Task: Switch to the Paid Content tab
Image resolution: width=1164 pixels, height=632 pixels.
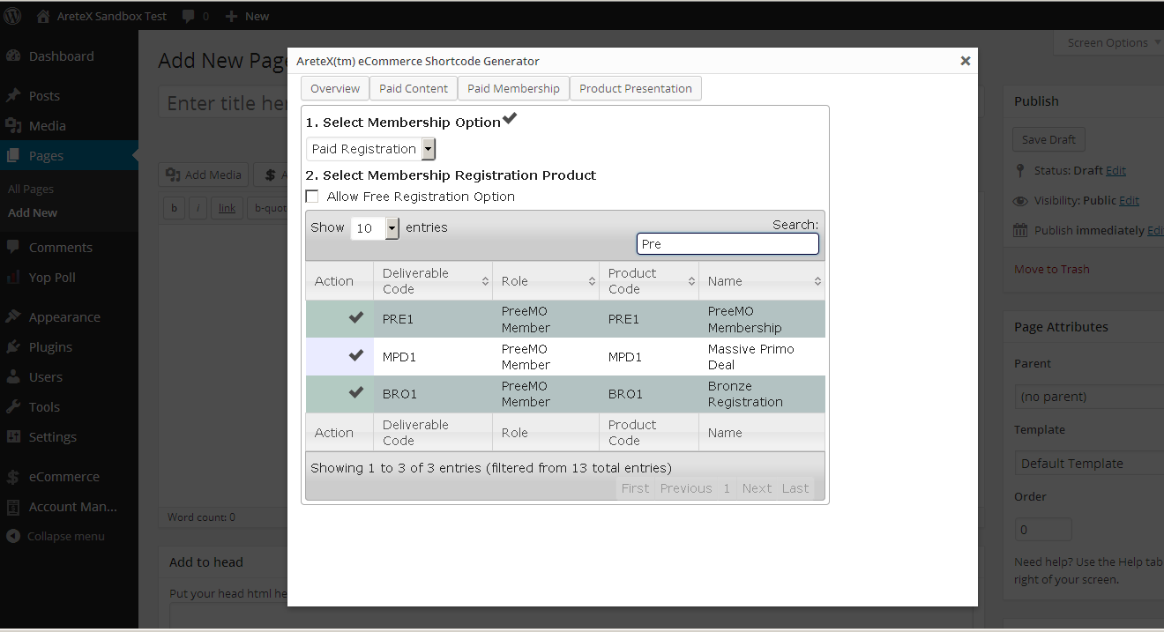Action: [414, 88]
